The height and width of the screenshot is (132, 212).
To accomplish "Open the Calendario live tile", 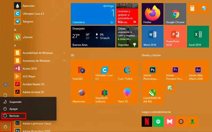I will pos(93,14).
